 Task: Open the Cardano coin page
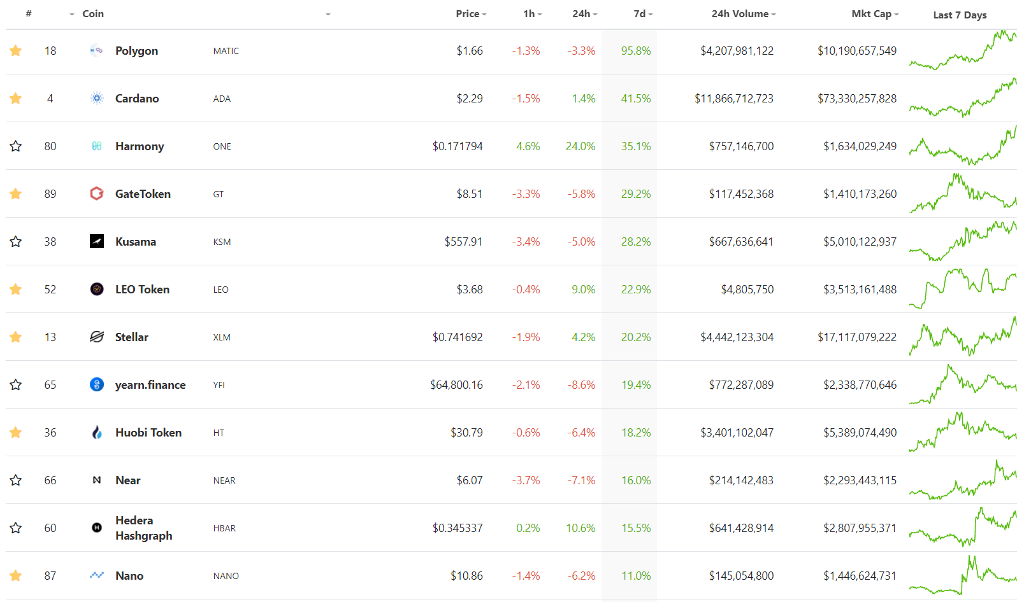(137, 98)
